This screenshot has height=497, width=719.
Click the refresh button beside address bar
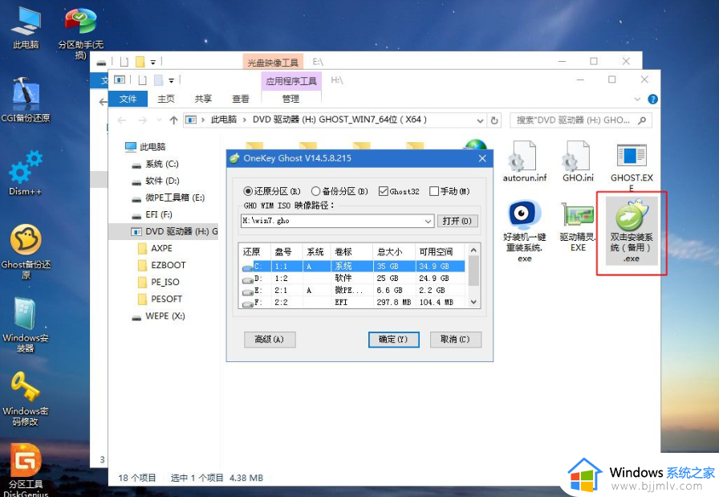(494, 120)
